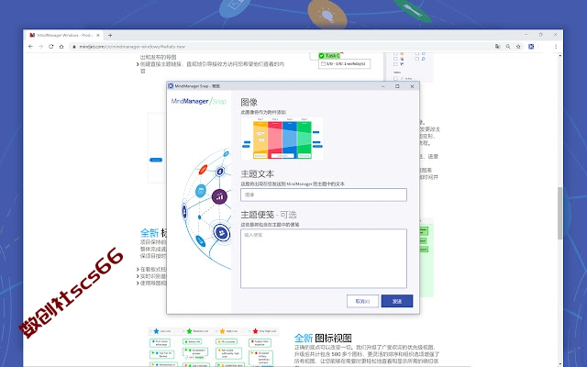Click the captured image thumbnail in Snap dialog
The height and width of the screenshot is (367, 587).
point(282,139)
